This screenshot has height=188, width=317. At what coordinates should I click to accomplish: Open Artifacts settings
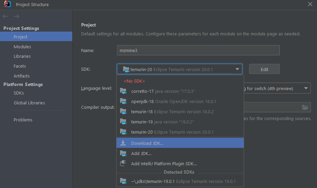click(x=36, y=76)
